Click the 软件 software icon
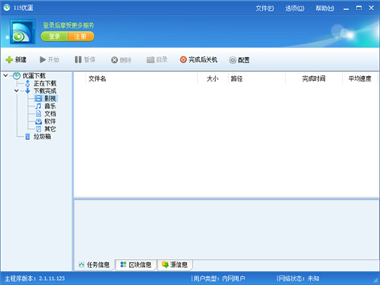This screenshot has width=380, height=285. coord(39,121)
